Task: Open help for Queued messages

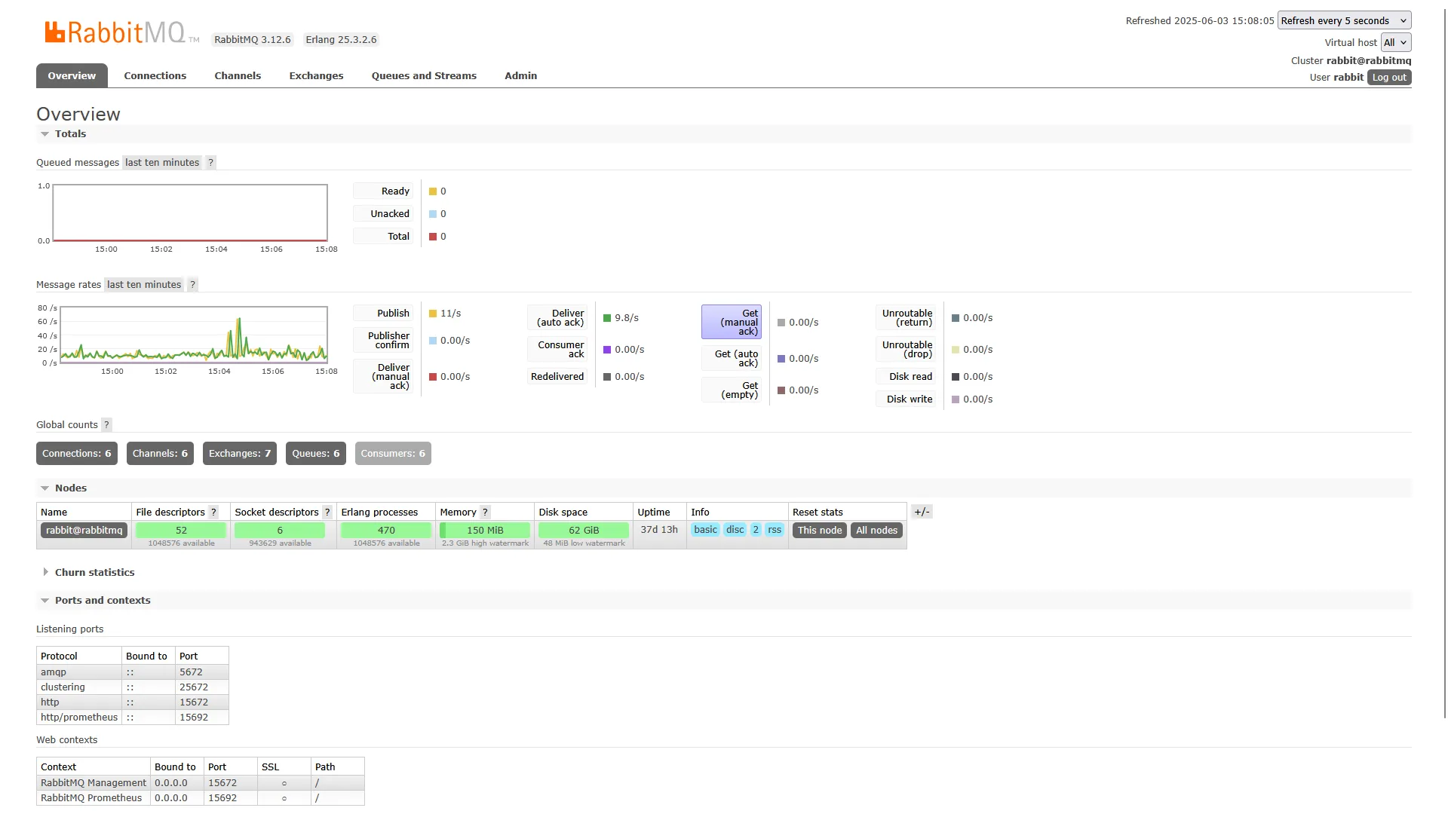Action: [211, 163]
